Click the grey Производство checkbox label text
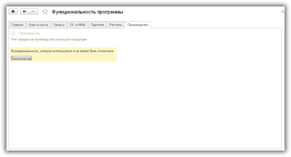 tap(30, 33)
